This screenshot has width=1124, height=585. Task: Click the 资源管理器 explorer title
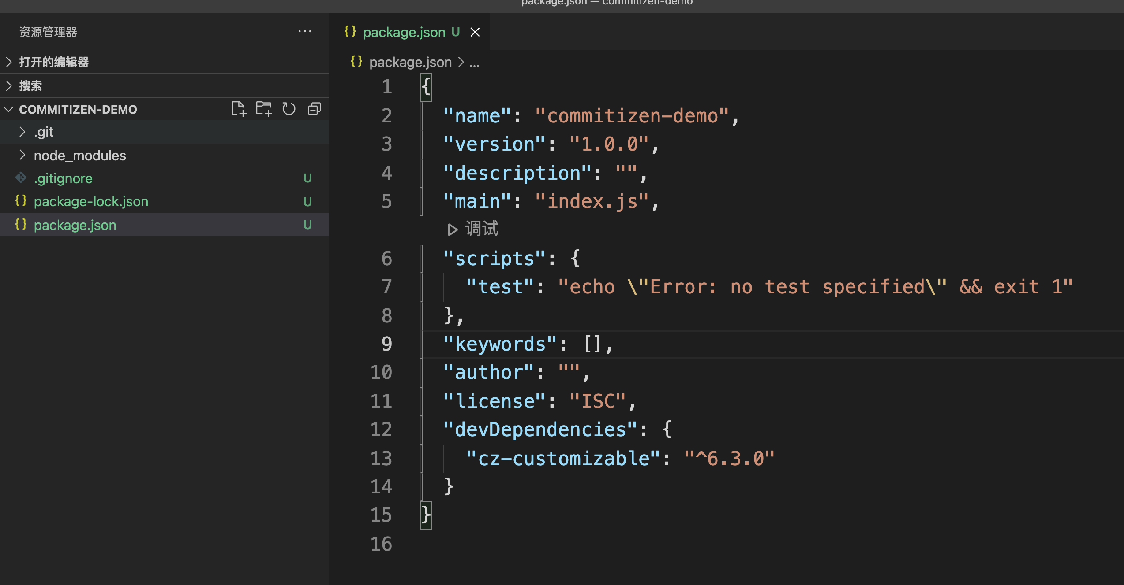48,32
